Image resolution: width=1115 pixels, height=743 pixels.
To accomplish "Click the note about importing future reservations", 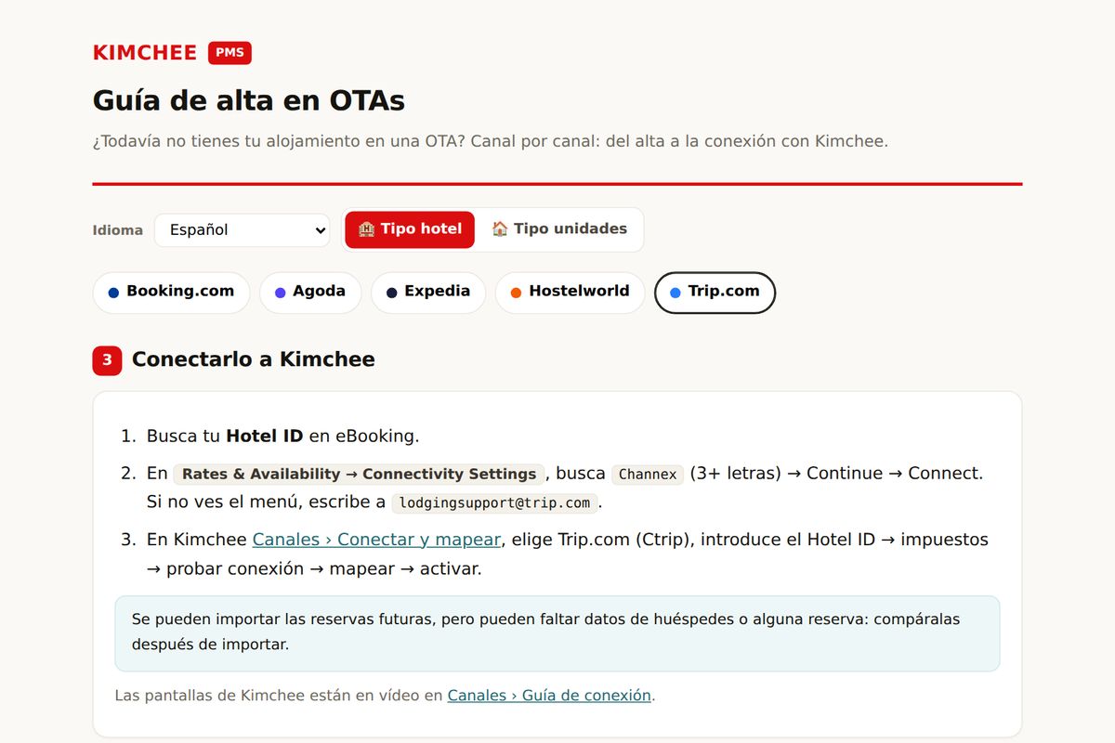I will click(557, 633).
